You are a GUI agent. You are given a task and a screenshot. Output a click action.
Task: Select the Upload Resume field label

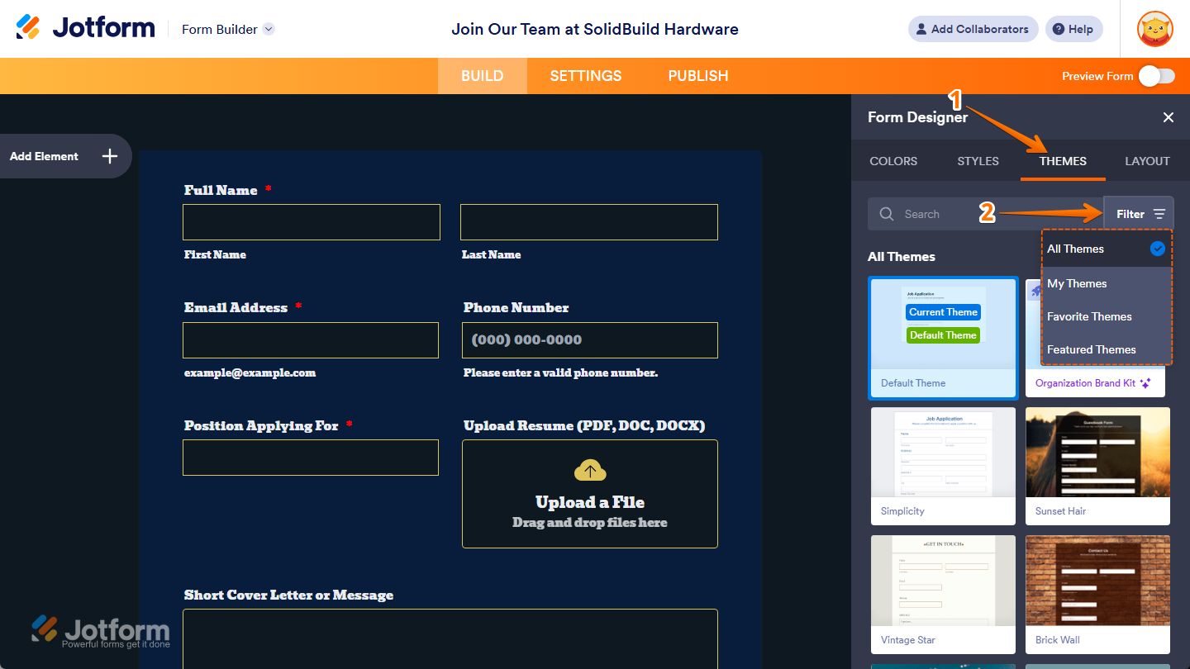coord(584,425)
